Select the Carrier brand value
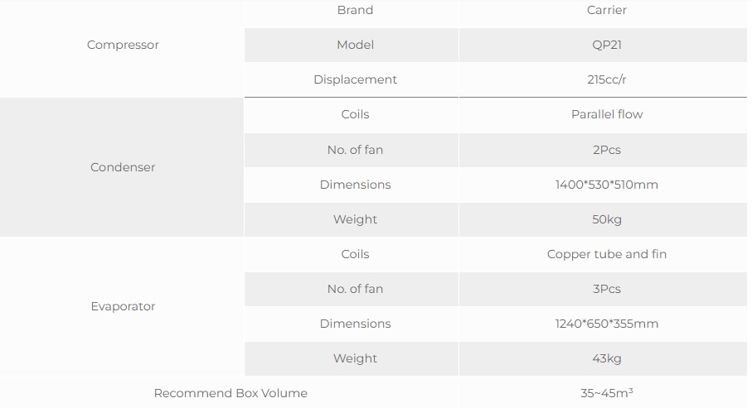This screenshot has height=408, width=752. click(x=606, y=10)
